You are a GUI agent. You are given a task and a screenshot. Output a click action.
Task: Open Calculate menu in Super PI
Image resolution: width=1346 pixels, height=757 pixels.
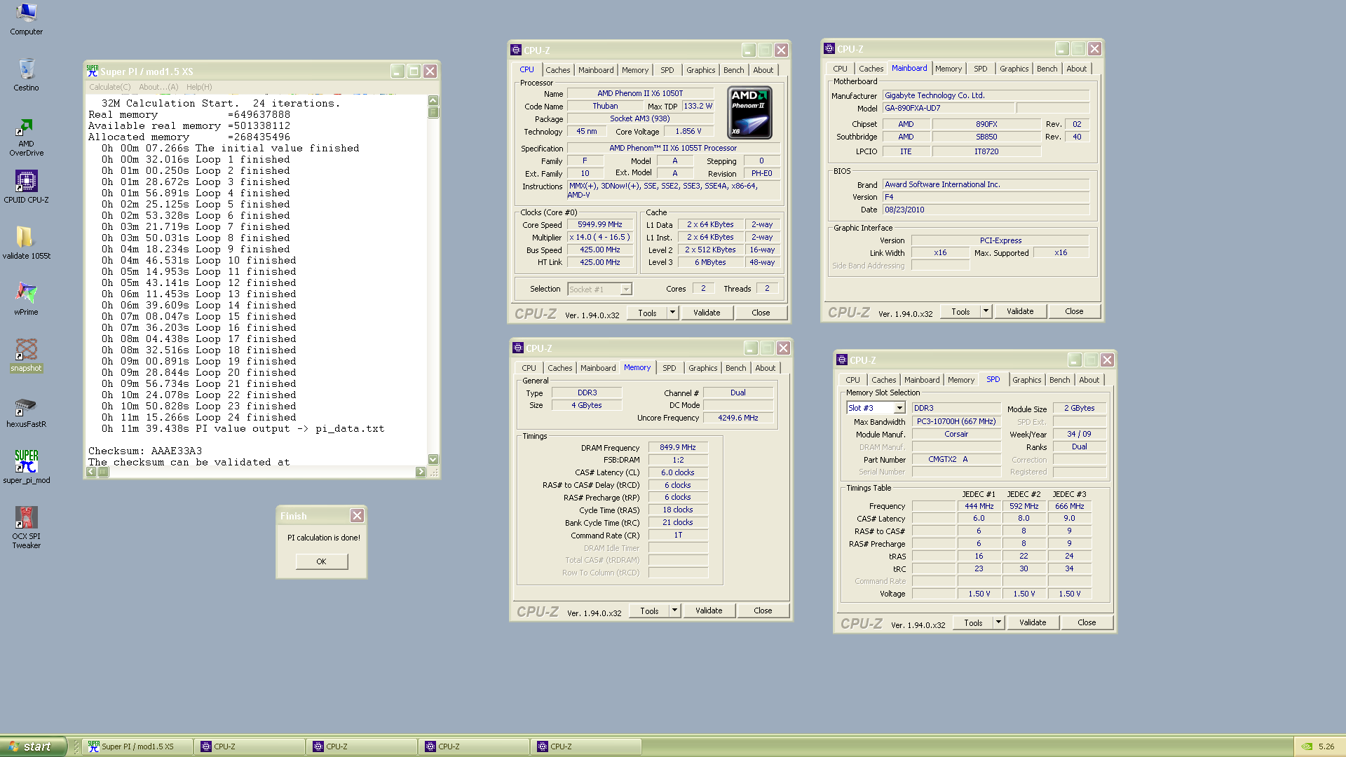click(109, 87)
